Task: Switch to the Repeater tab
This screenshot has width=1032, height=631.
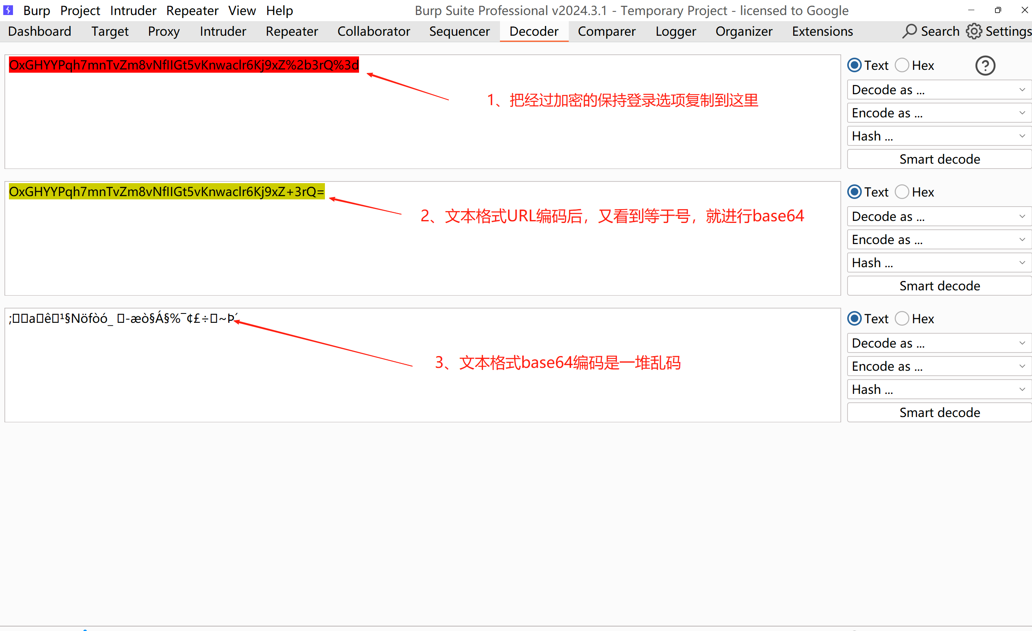Action: click(x=292, y=31)
